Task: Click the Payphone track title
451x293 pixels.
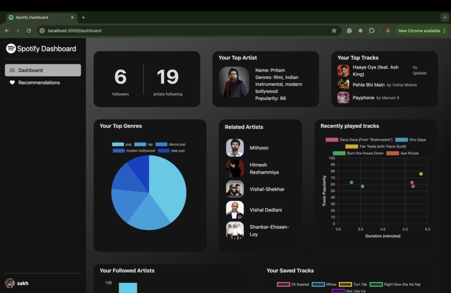Action: click(363, 98)
